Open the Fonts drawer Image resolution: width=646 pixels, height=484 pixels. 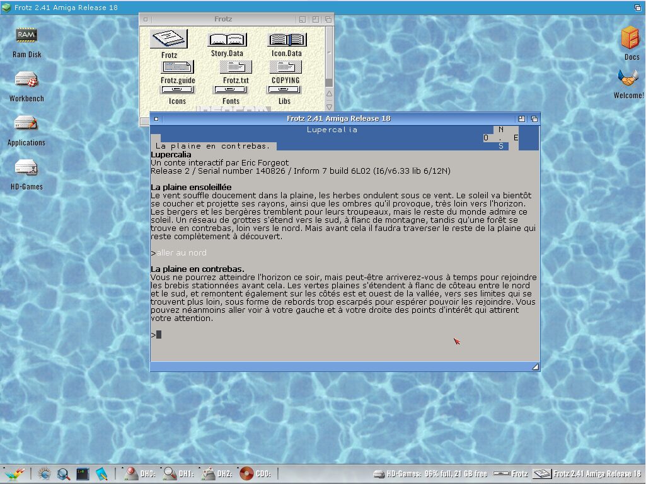[x=231, y=91]
